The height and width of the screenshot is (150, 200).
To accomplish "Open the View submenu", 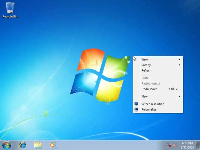I will (158, 59).
